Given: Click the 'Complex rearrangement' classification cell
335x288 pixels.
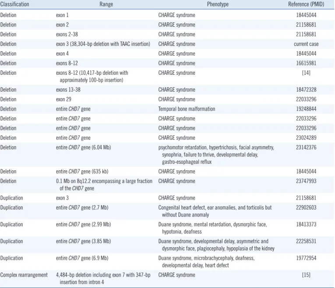Looking at the screenshot, I should click(x=24, y=275).
